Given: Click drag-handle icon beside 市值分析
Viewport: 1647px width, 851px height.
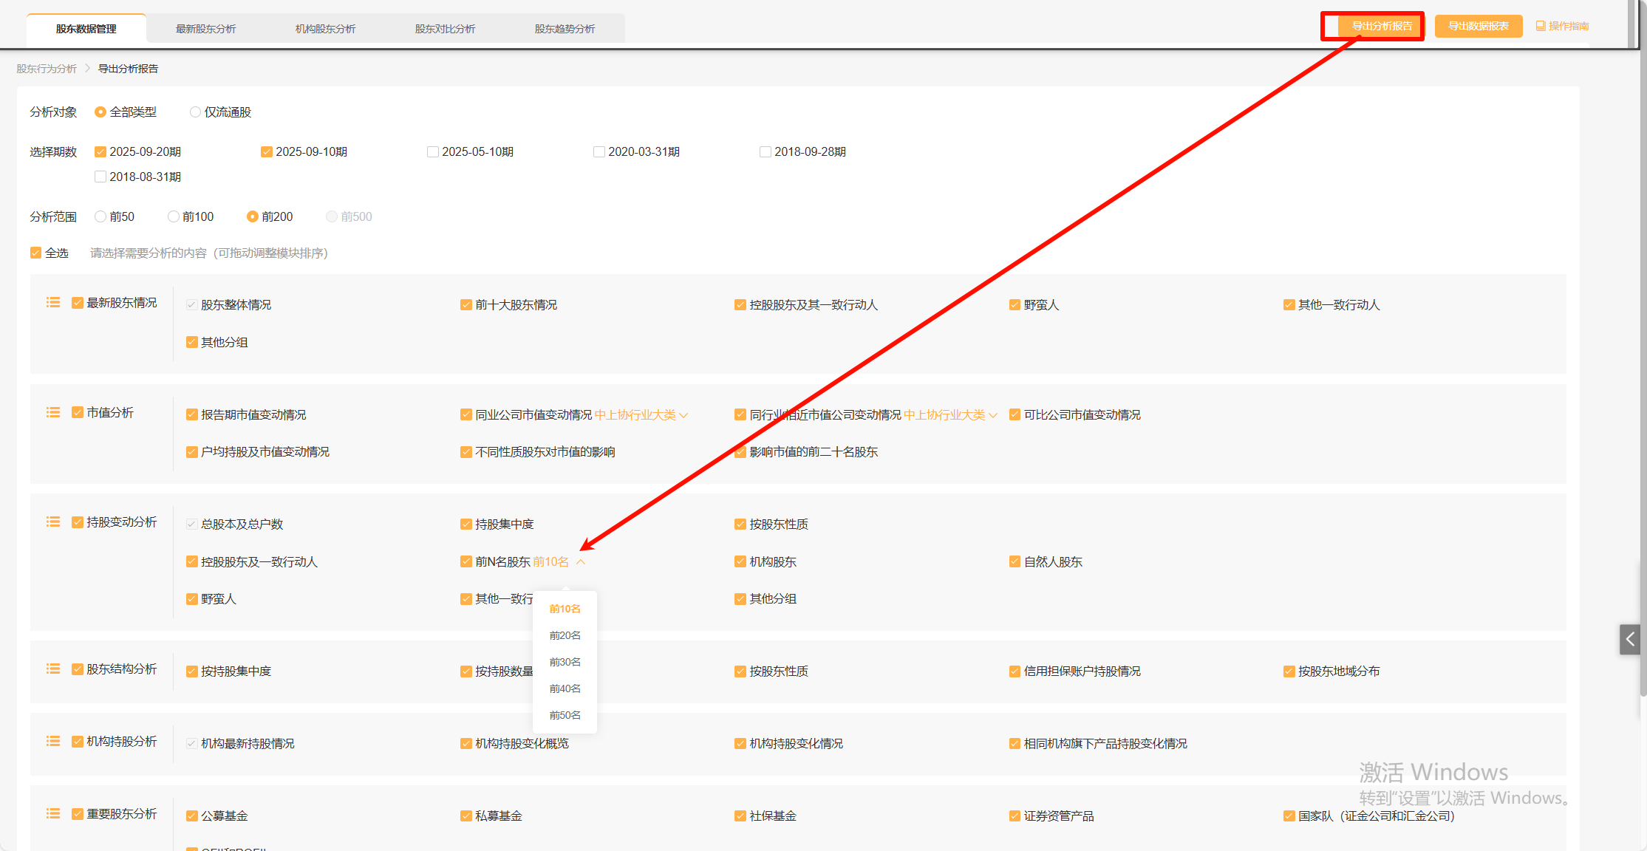Looking at the screenshot, I should click(x=53, y=412).
